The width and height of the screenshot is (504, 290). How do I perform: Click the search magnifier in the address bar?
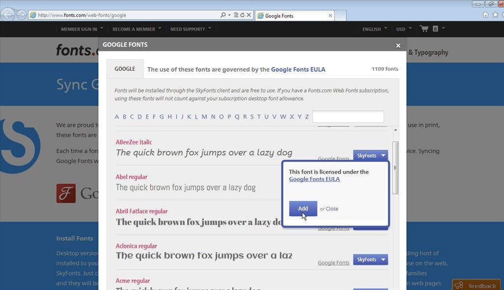coord(223,15)
